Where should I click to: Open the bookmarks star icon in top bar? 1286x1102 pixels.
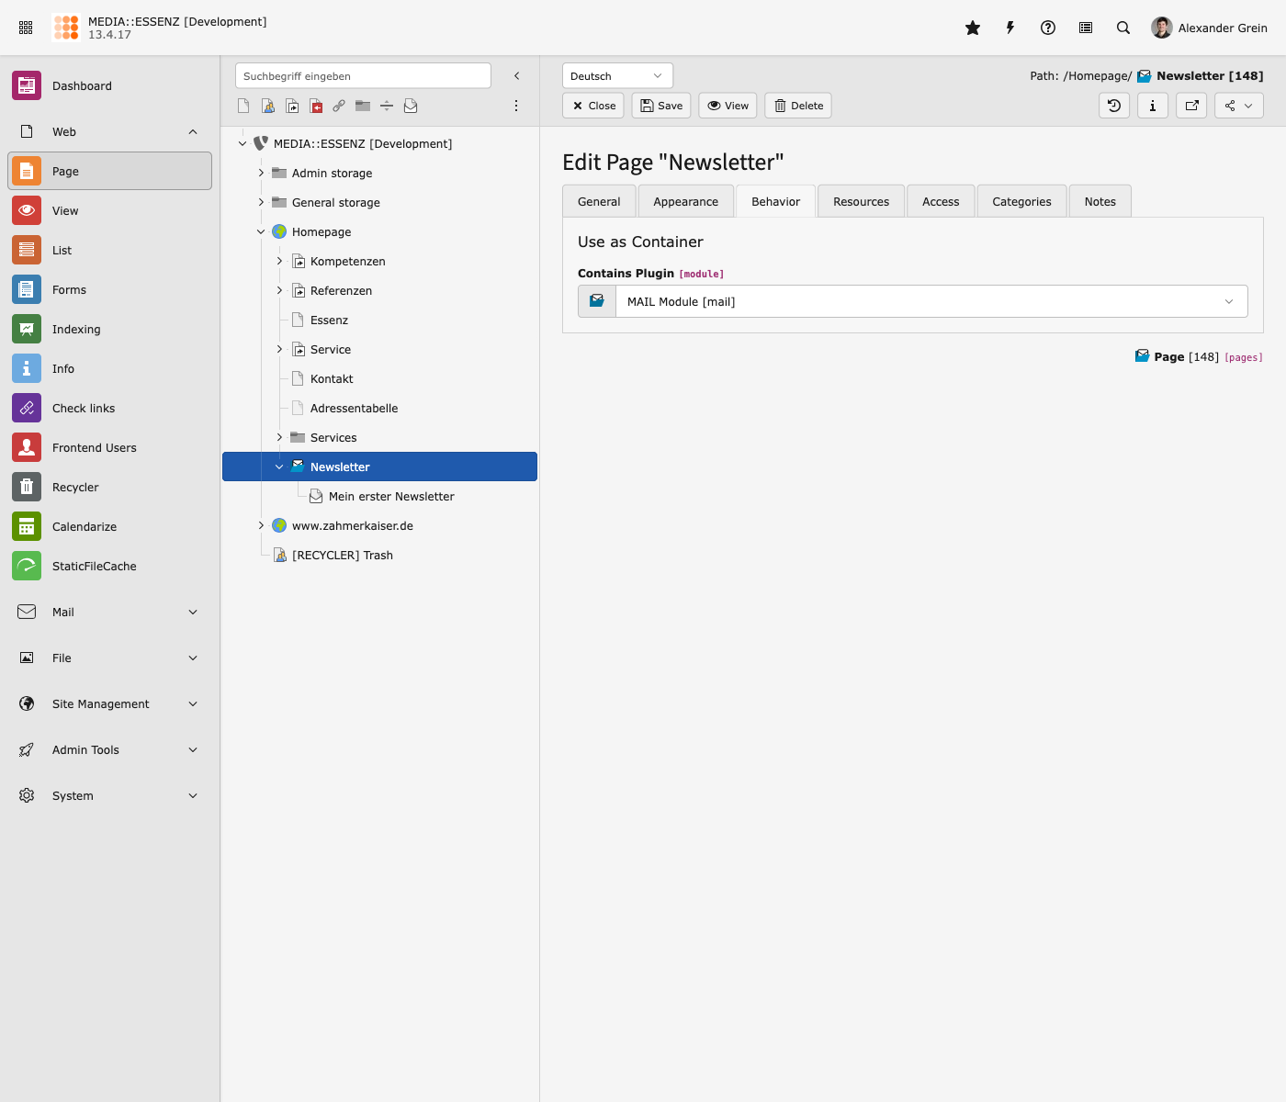(x=973, y=28)
